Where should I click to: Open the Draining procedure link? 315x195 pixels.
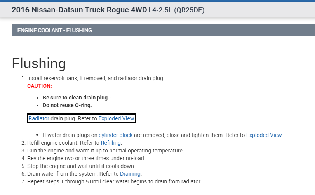coord(130,174)
